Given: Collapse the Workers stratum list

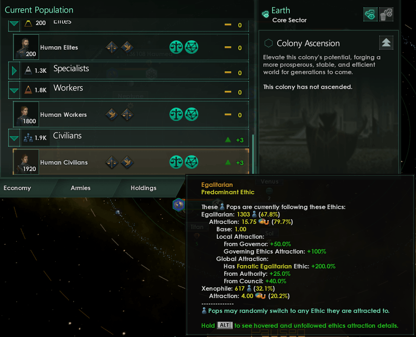Looking at the screenshot, I should click(x=14, y=90).
